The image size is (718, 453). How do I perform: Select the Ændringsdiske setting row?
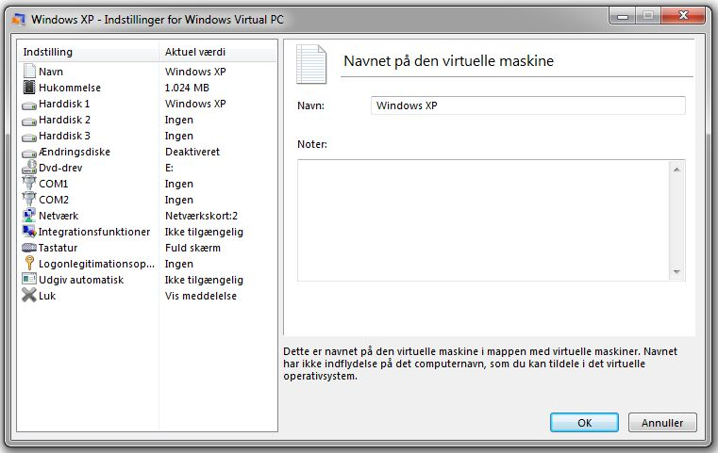pyautogui.click(x=147, y=152)
